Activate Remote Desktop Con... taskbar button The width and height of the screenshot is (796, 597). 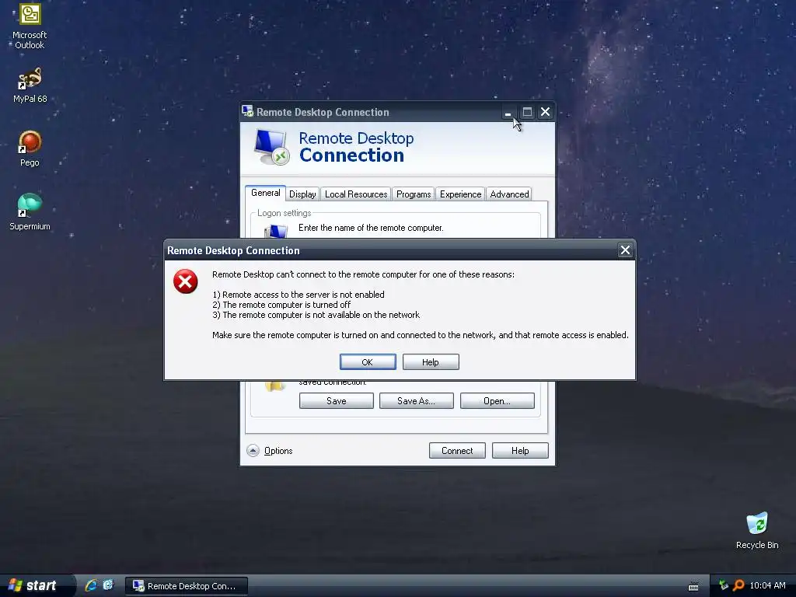[x=187, y=586]
